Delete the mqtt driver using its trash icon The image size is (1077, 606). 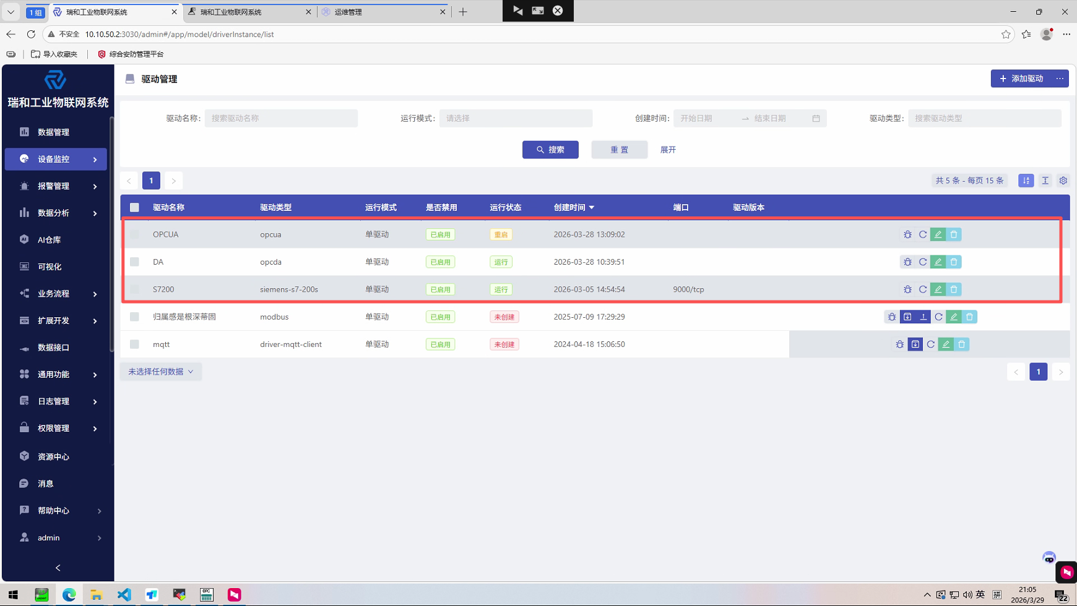(x=961, y=344)
